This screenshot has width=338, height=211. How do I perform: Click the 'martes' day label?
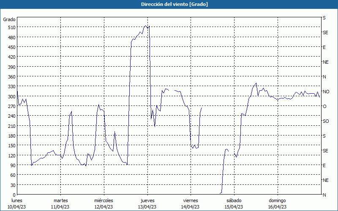click(60, 200)
